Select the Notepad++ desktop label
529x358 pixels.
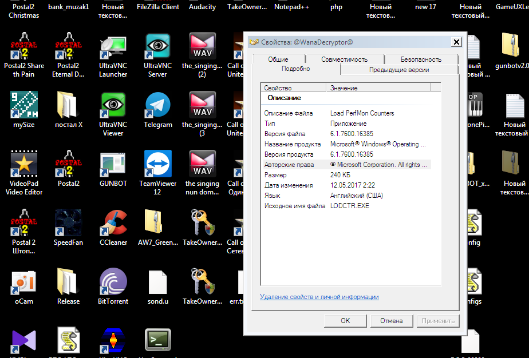[x=291, y=7]
